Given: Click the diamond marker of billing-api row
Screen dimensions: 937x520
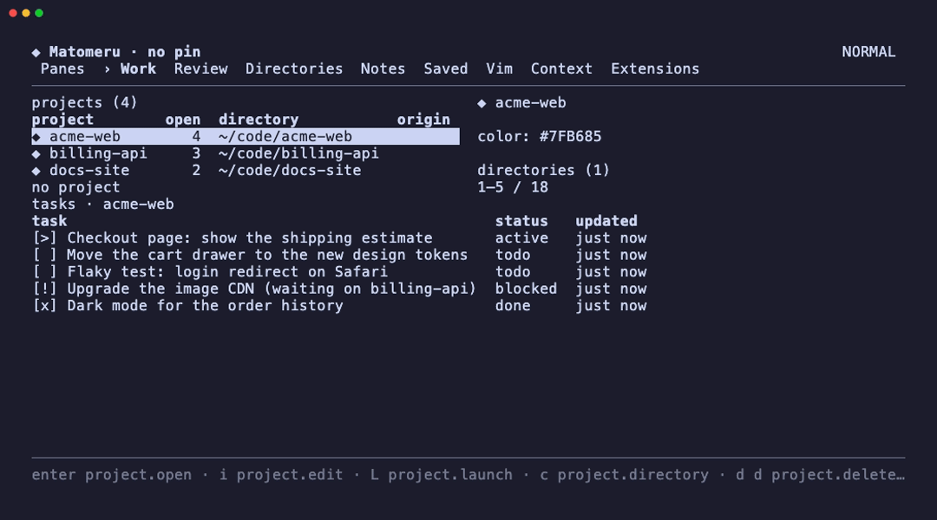Looking at the screenshot, I should tap(36, 154).
